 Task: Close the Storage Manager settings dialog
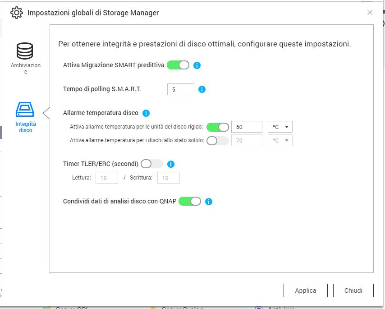(x=370, y=13)
